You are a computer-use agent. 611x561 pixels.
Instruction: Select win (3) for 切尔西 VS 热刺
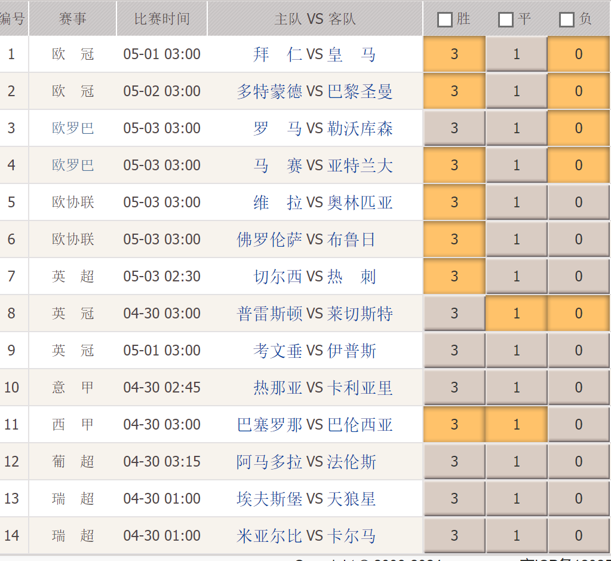click(x=455, y=277)
